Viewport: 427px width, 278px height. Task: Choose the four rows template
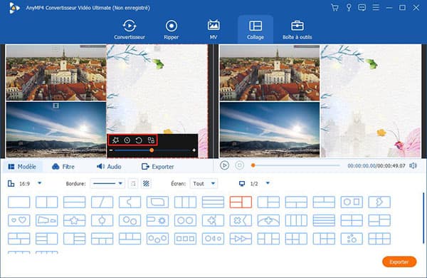click(x=324, y=220)
